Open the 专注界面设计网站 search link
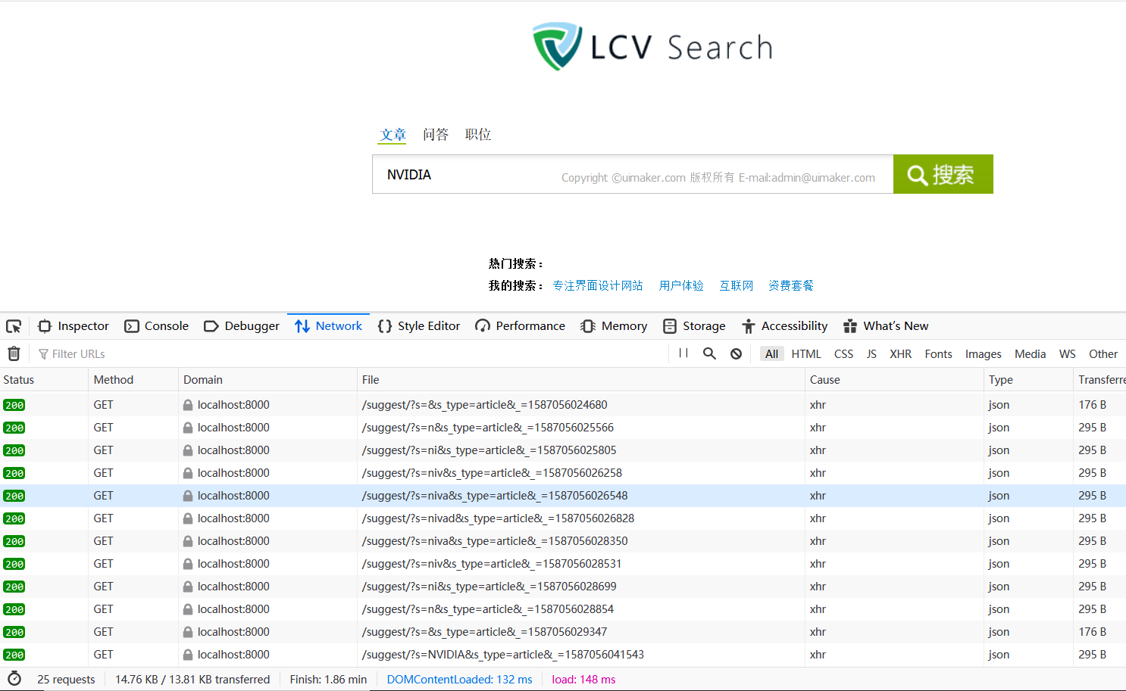1126x691 pixels. click(x=597, y=285)
